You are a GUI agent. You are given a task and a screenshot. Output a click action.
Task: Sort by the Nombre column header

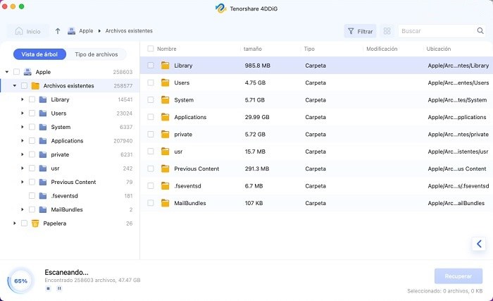pyautogui.click(x=167, y=49)
